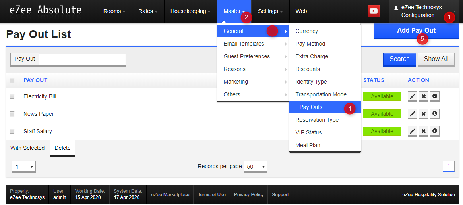Expand the General submenu
This screenshot has height=205, width=463.
253,31
